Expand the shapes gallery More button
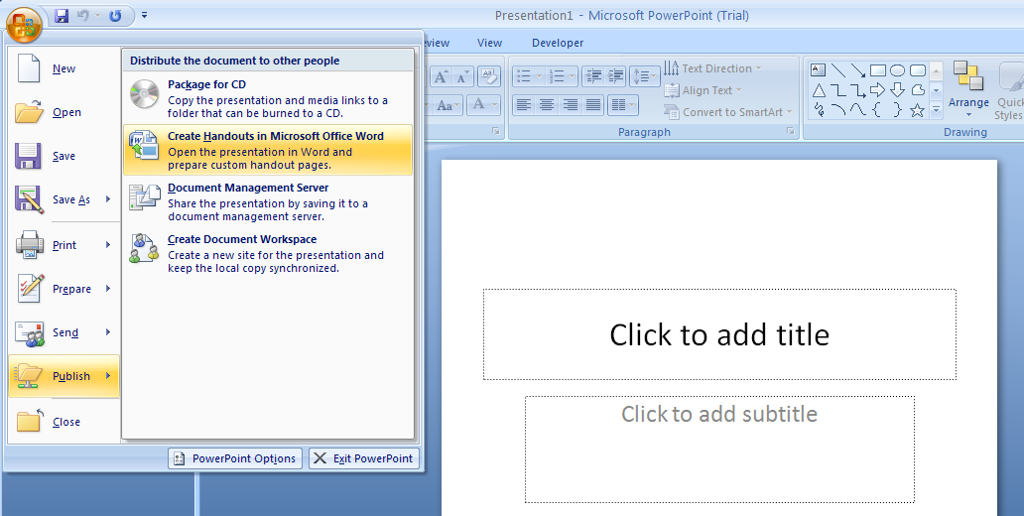The height and width of the screenshot is (516, 1024). (x=936, y=110)
